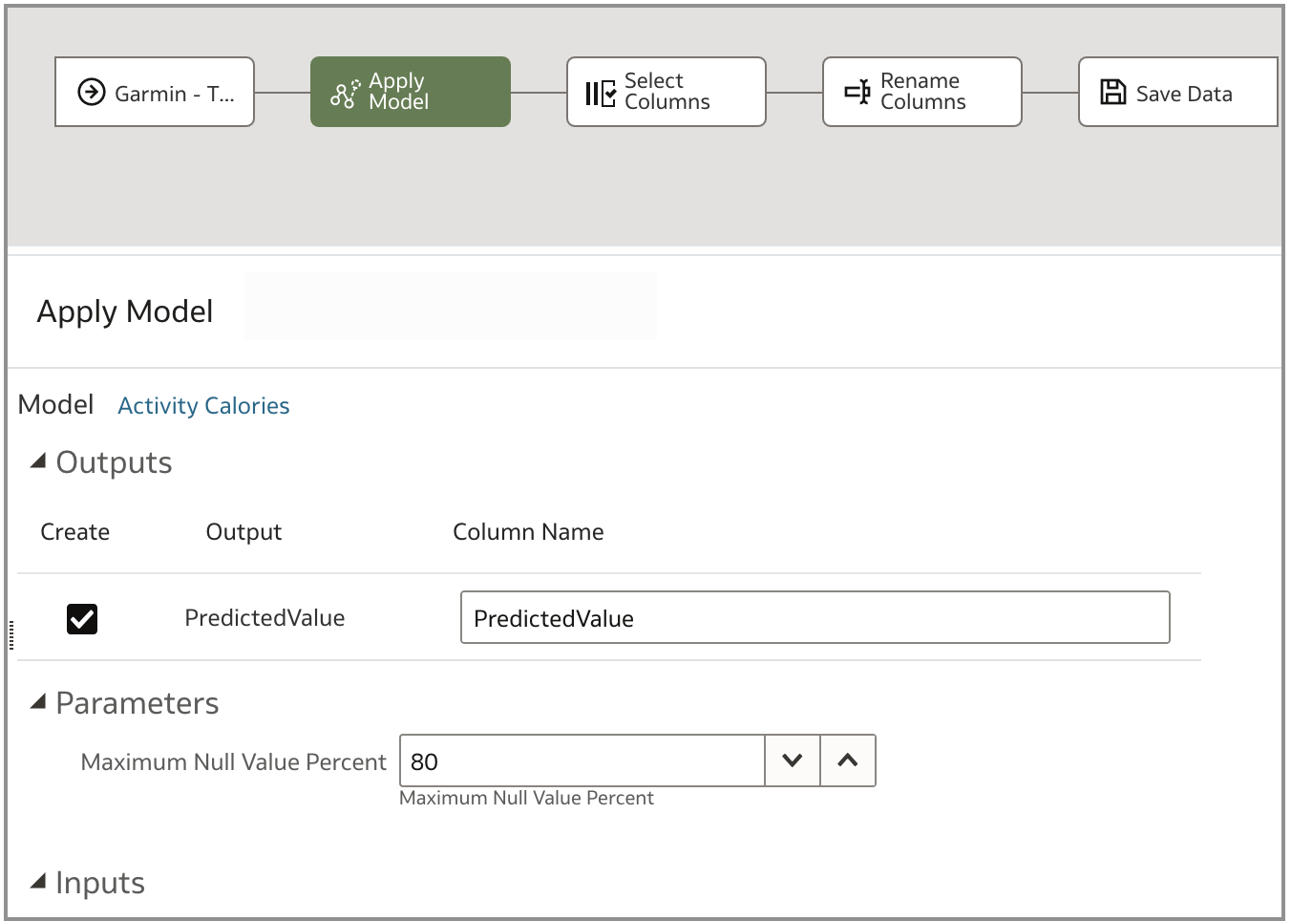Select the Rename Columns step label
1291x921 pixels.
(x=922, y=92)
